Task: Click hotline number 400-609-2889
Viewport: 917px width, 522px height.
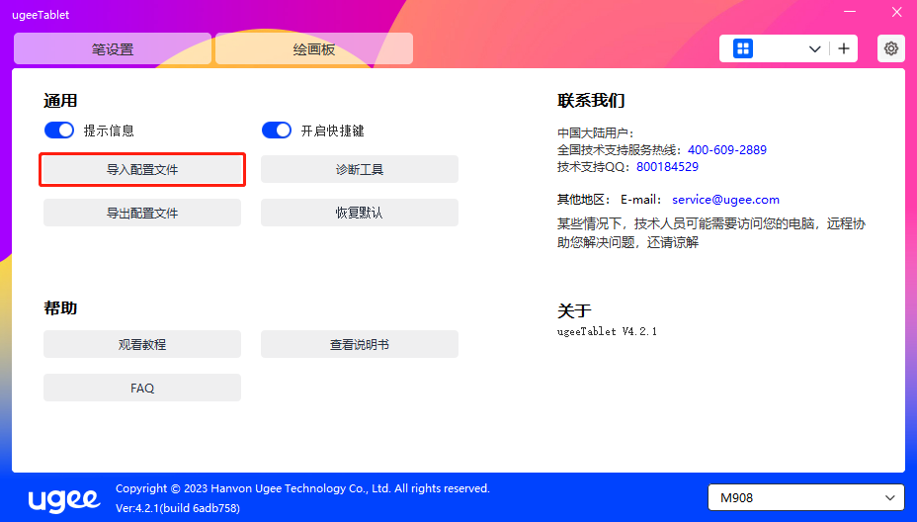Action: tap(727, 150)
